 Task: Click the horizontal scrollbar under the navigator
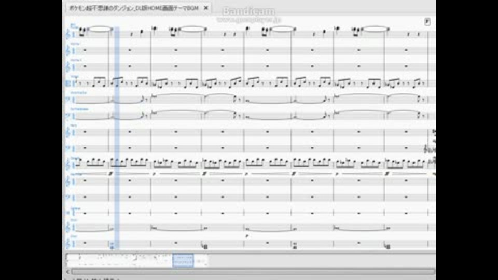click(x=253, y=272)
